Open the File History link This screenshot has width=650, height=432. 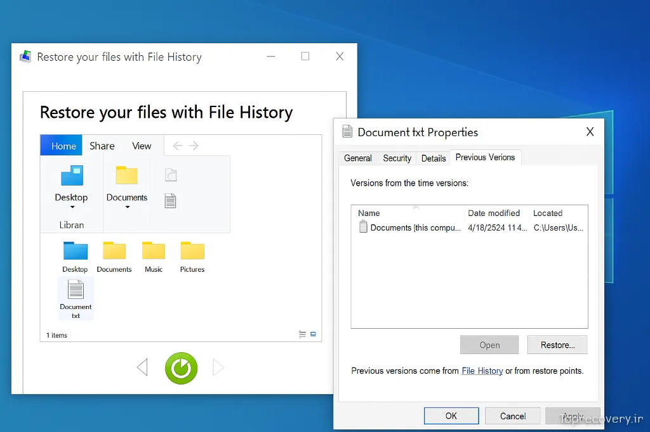pyautogui.click(x=482, y=371)
